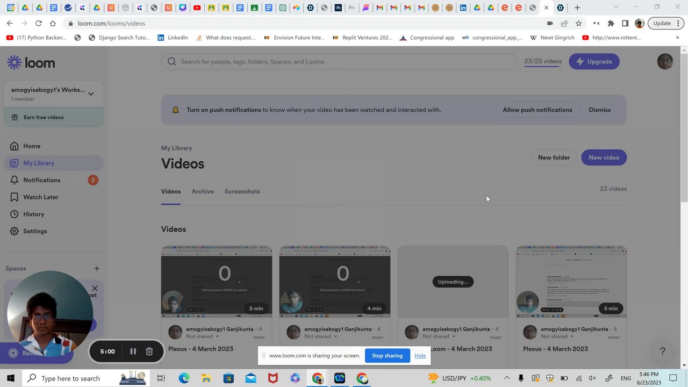The height and width of the screenshot is (387, 688).
Task: Click the notification bell icon in banner
Action: pos(175,110)
